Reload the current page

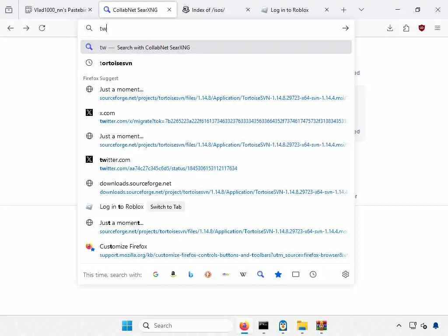(42, 28)
